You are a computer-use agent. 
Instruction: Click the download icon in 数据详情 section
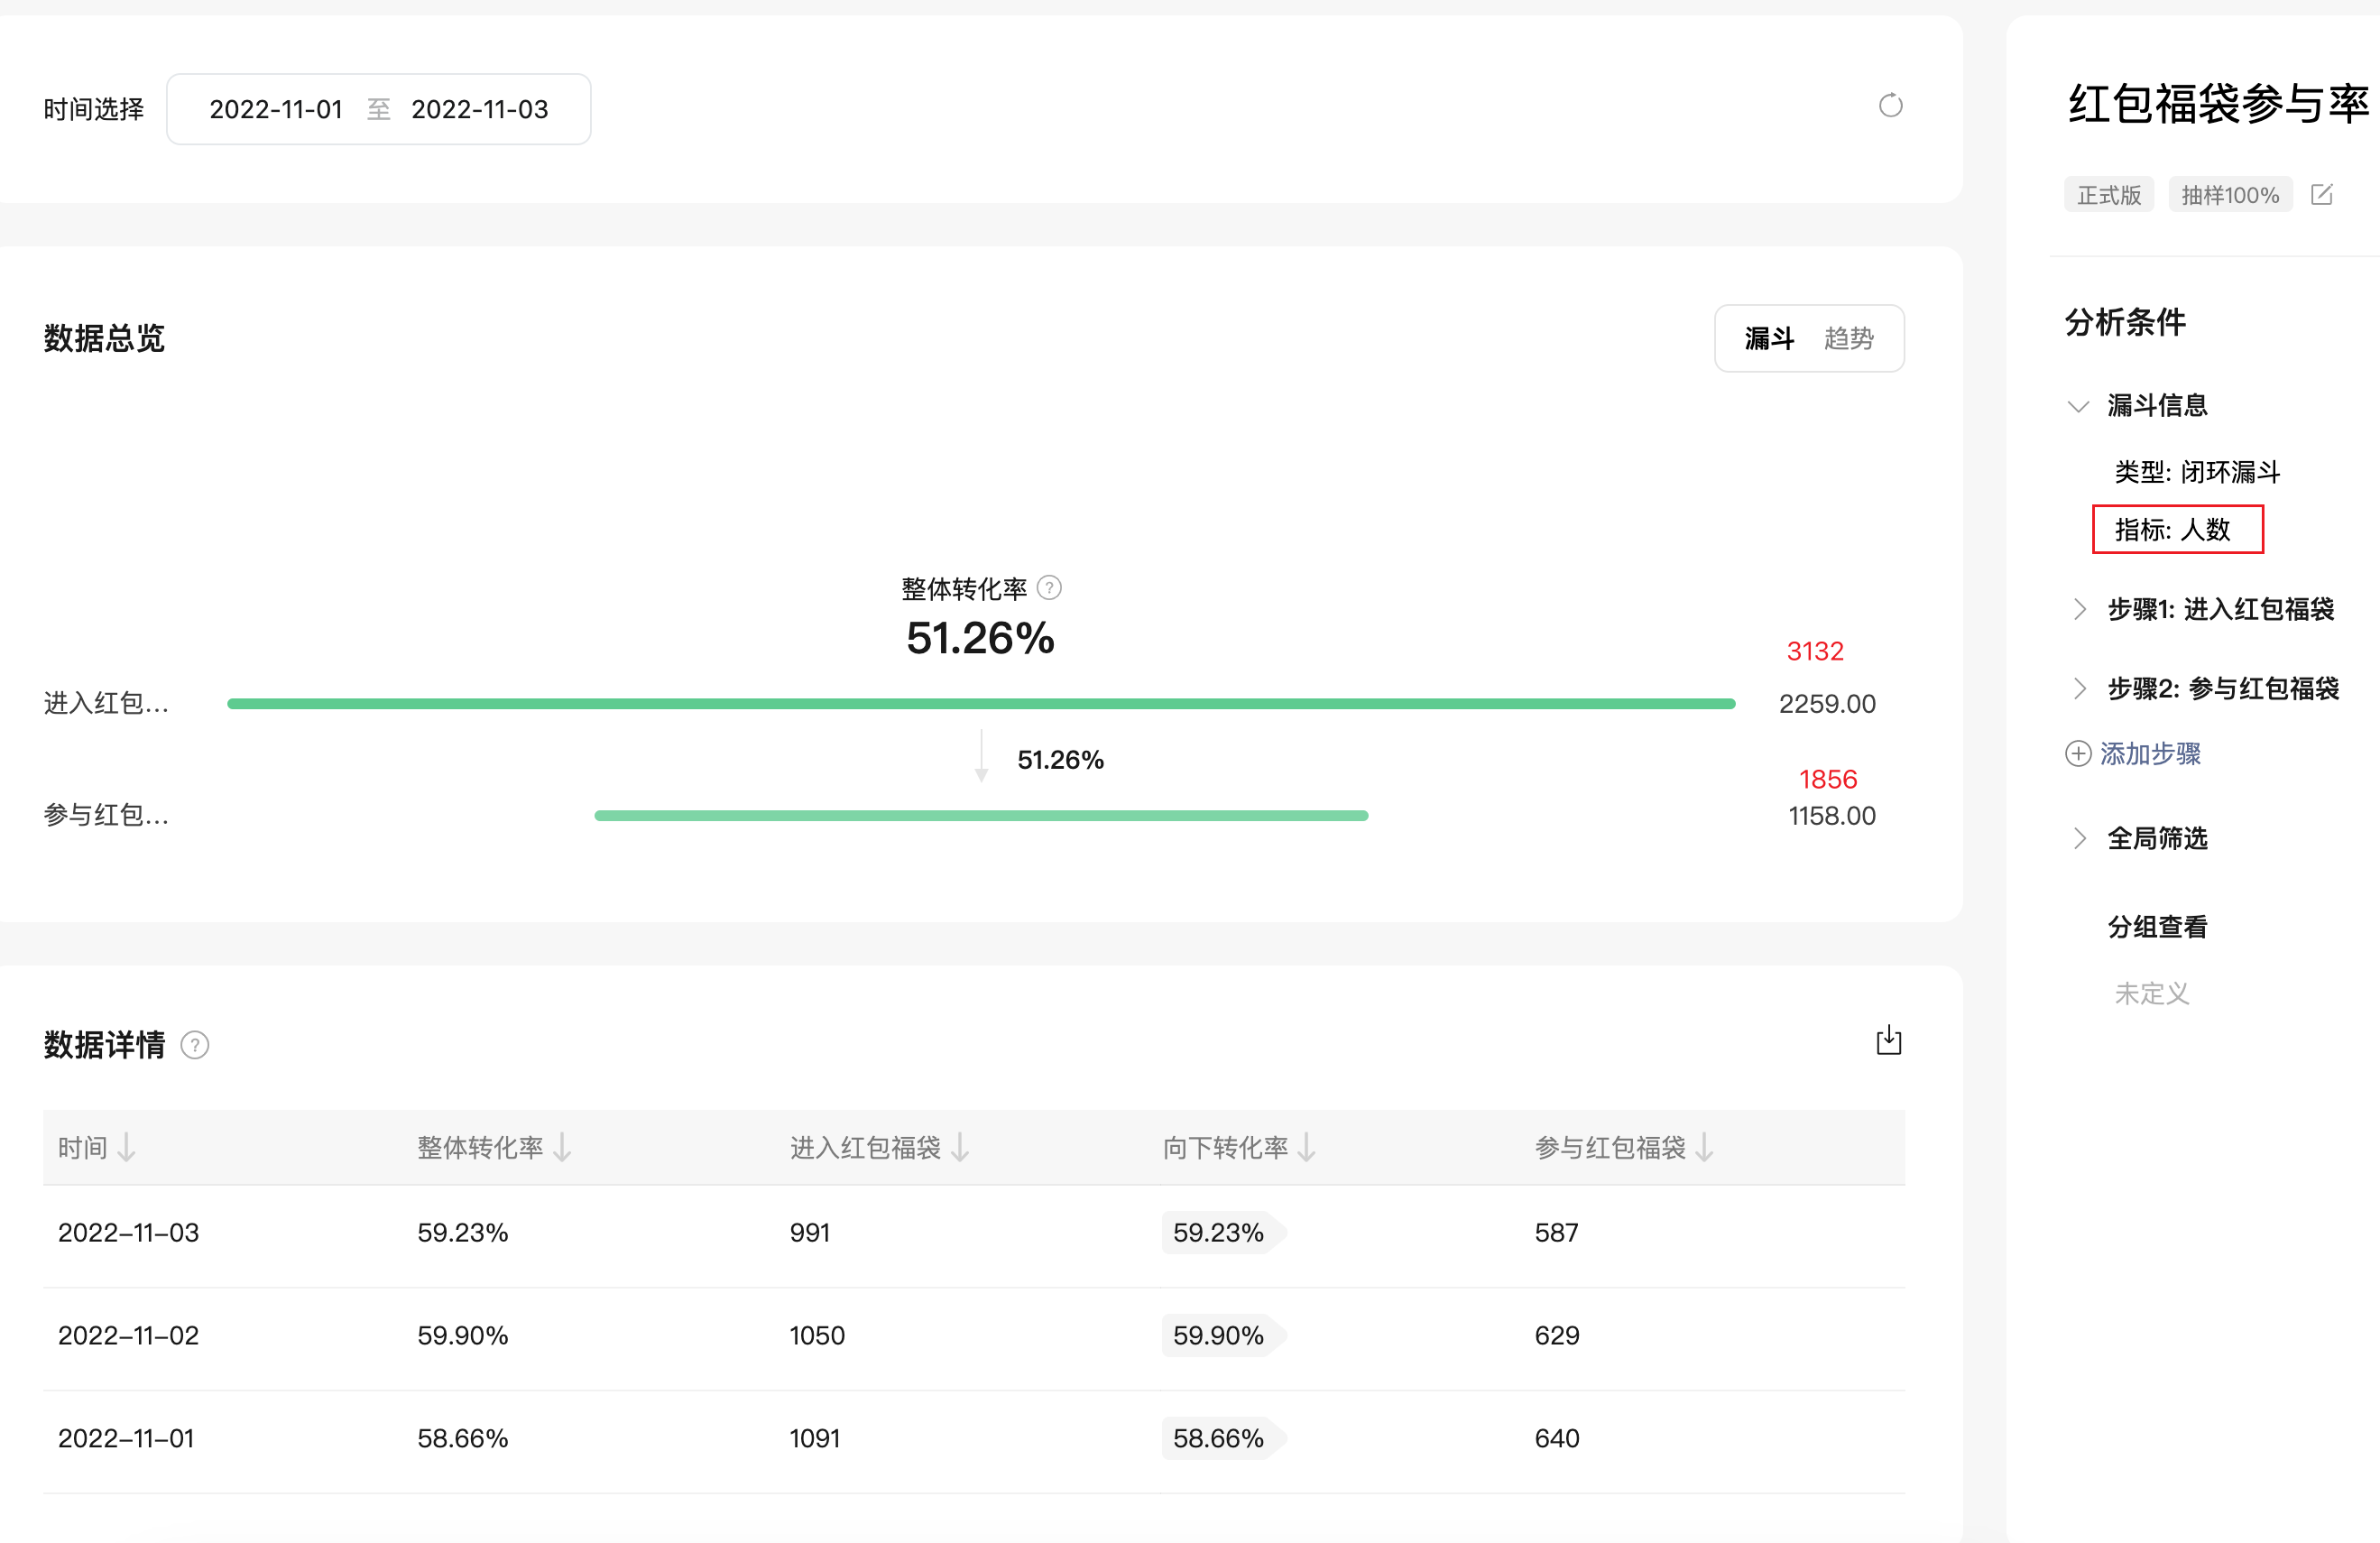tap(1888, 1041)
